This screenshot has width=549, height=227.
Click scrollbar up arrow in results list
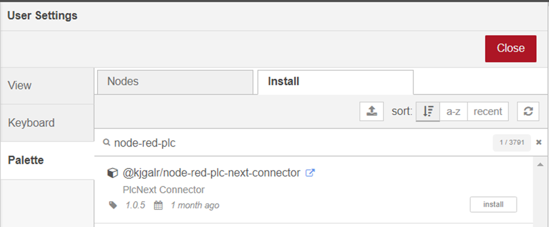[540, 164]
